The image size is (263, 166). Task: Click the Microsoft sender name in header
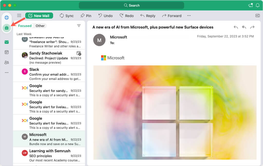coord(118,37)
